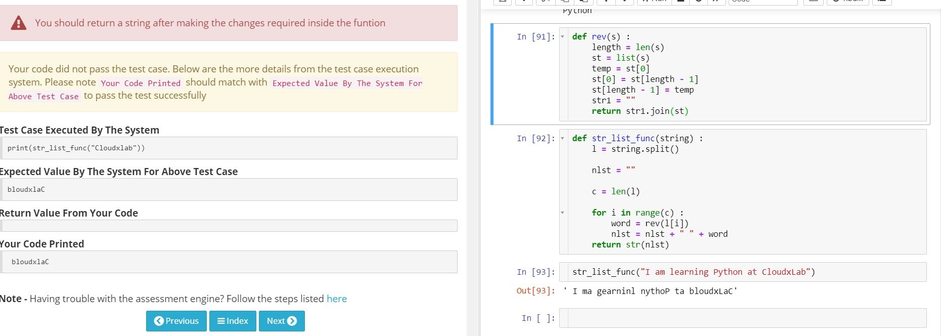
Task: Click the 'return str1.join(st)' line
Action: point(640,111)
